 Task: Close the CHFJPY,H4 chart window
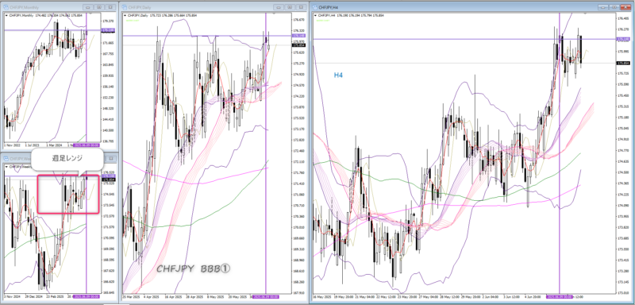tap(626, 7)
